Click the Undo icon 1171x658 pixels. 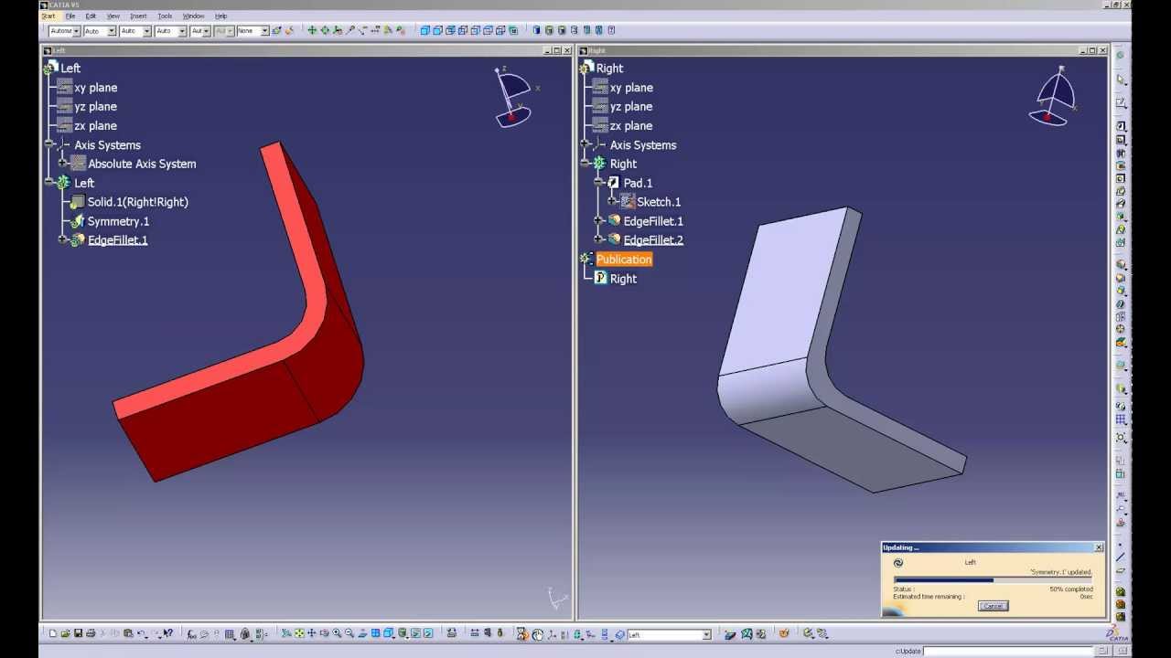tap(142, 633)
